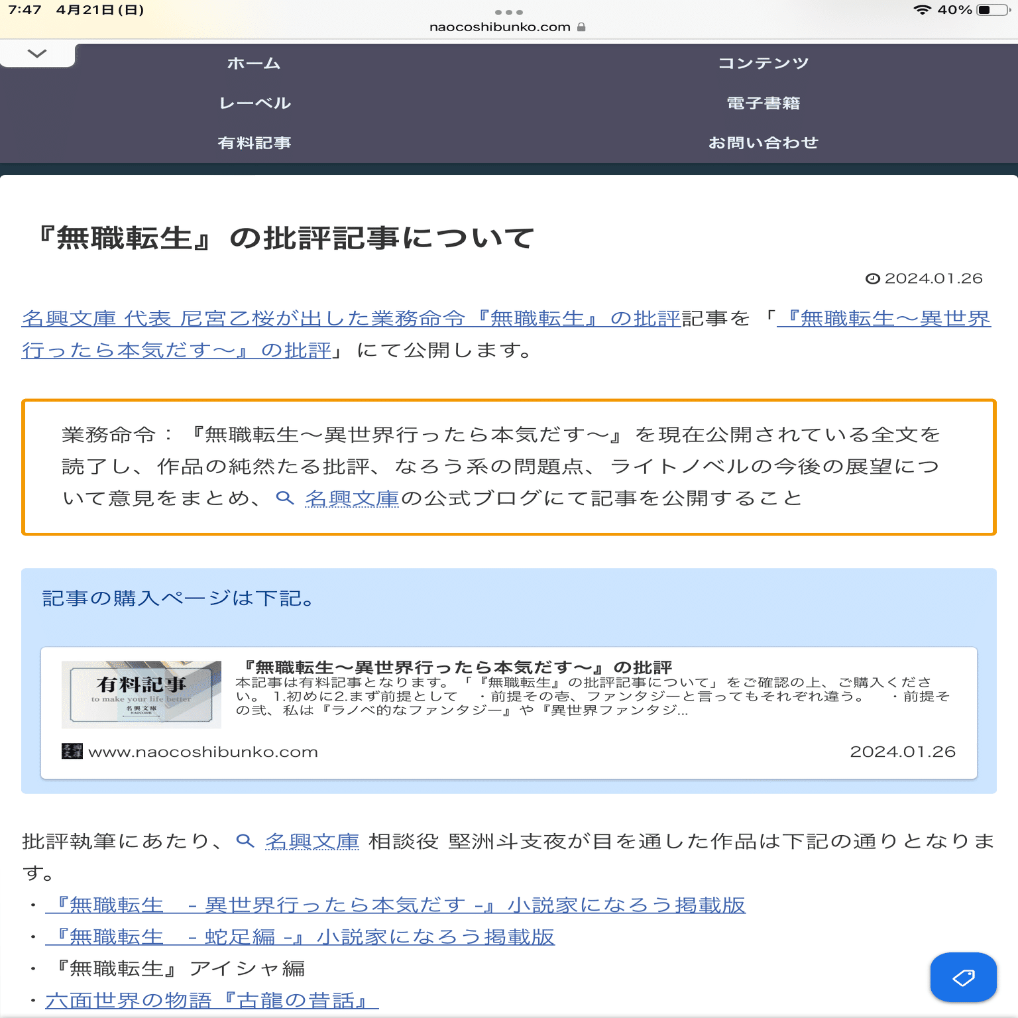Tap the 有料記事 thumbnail in the blog card

[141, 694]
